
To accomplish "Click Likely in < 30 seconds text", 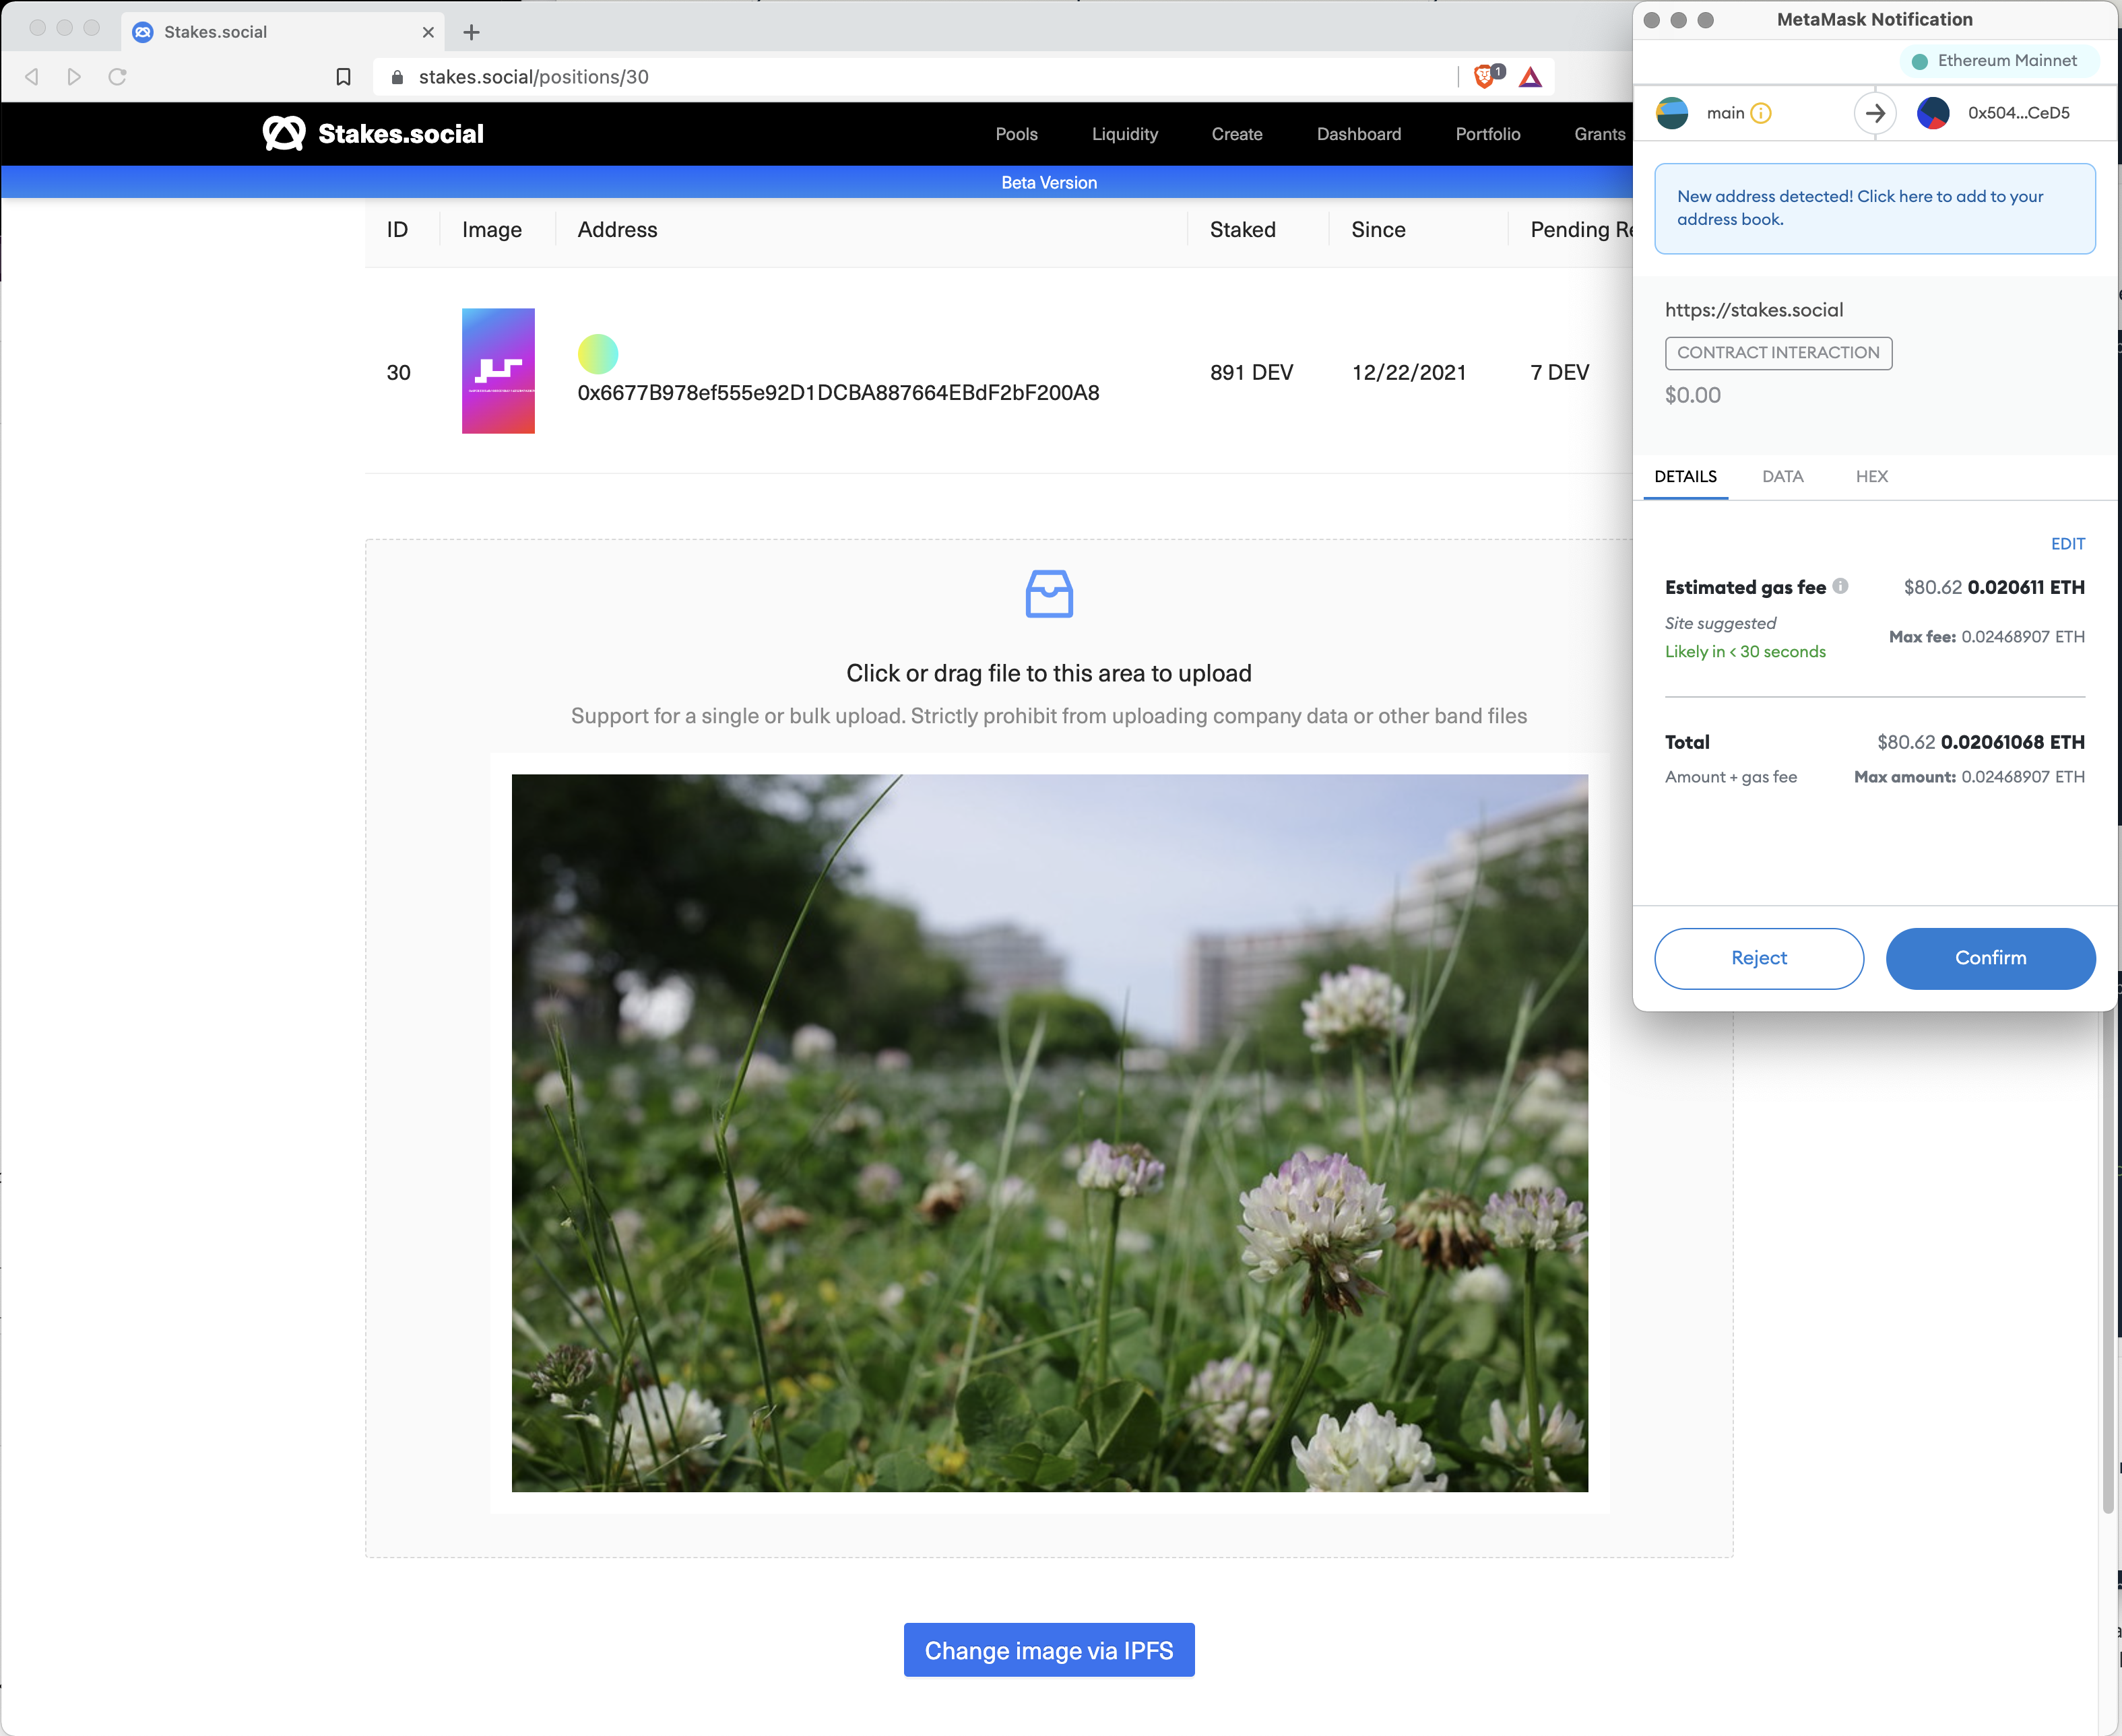I will coord(1745,651).
